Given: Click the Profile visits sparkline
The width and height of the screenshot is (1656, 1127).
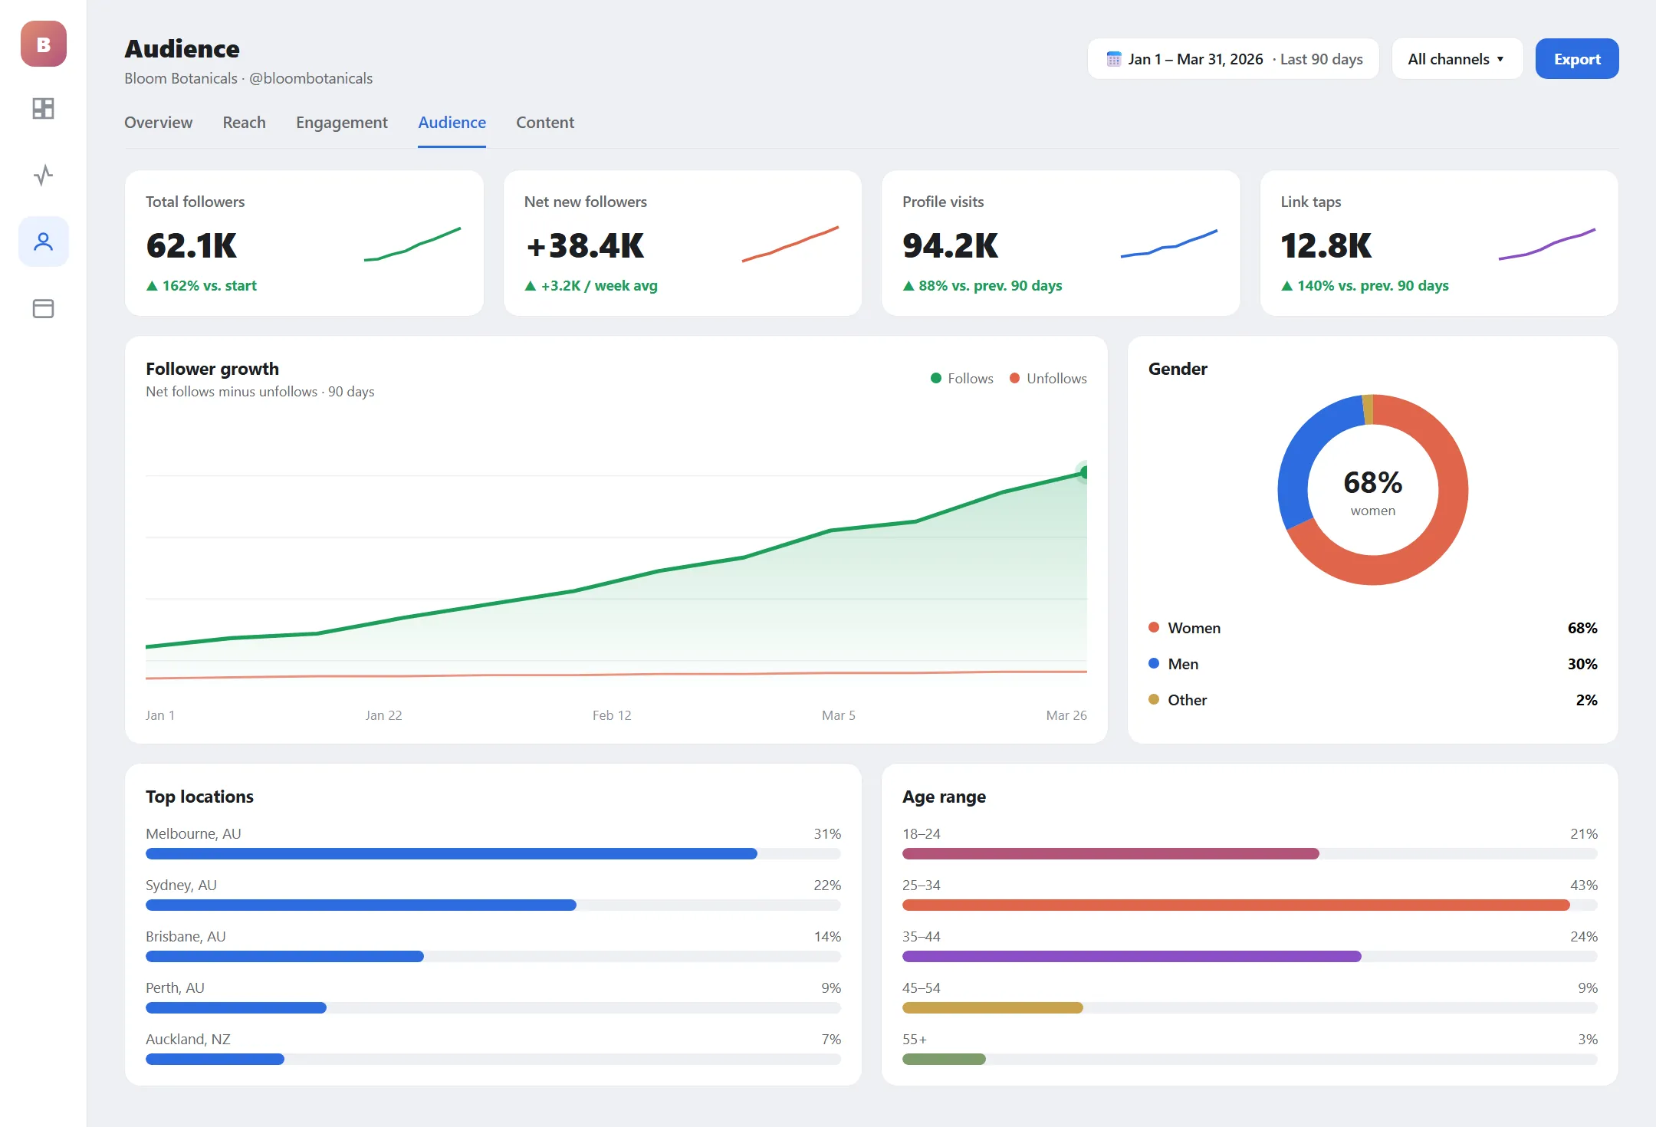Looking at the screenshot, I should tap(1169, 244).
